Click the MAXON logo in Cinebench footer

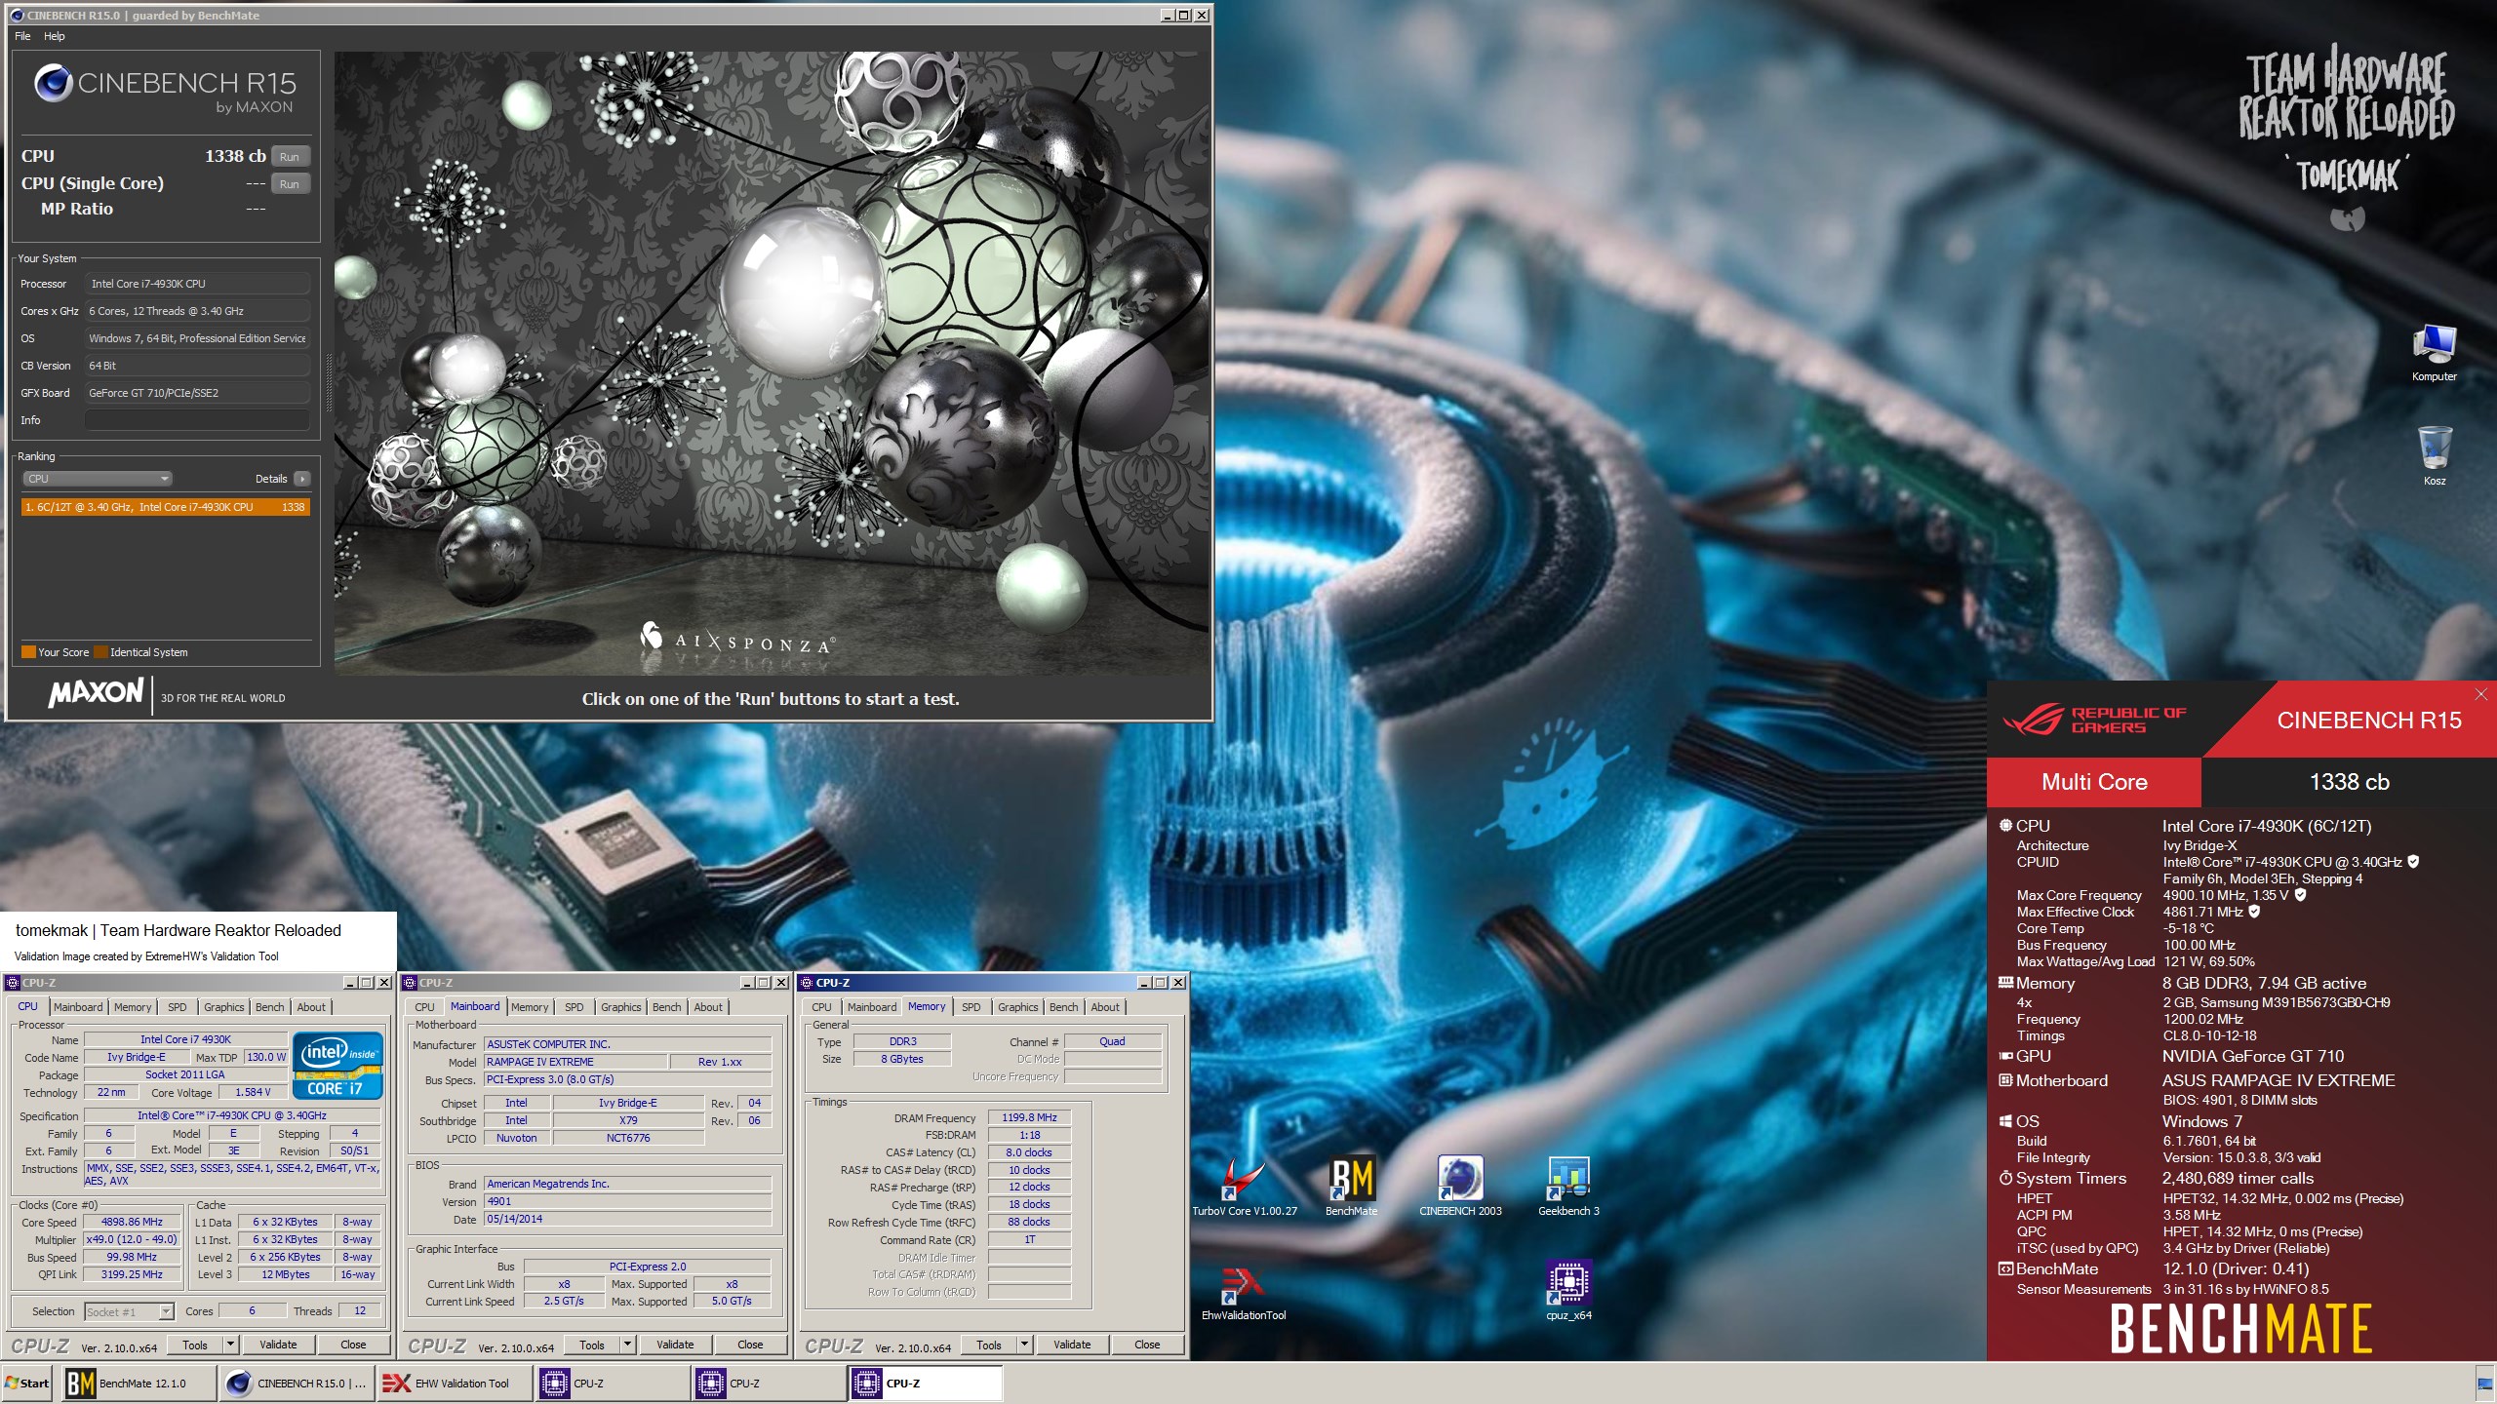tap(96, 693)
